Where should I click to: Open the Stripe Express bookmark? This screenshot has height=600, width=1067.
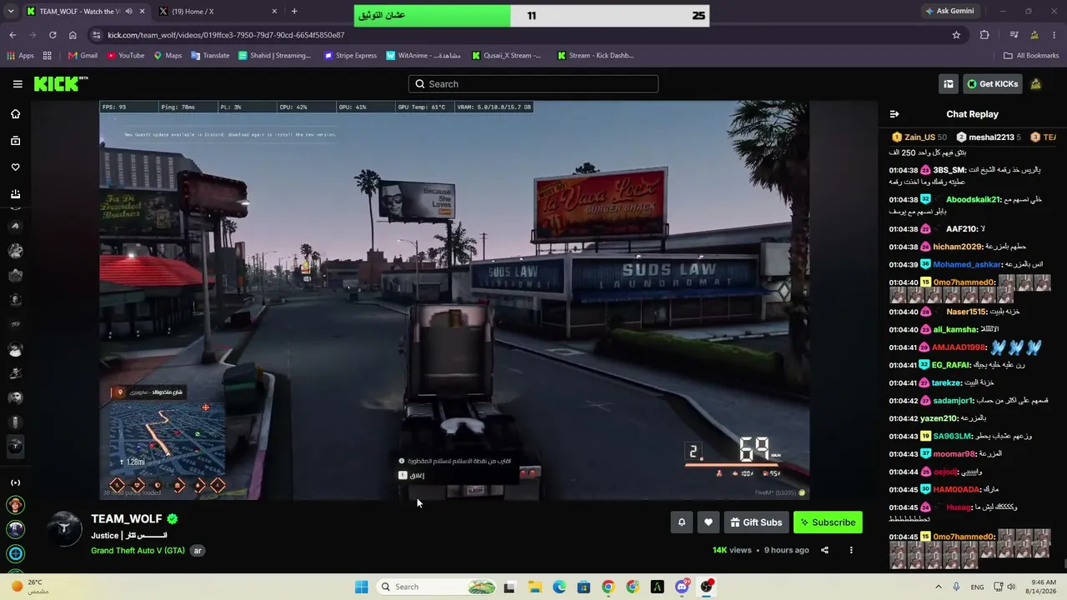click(351, 56)
